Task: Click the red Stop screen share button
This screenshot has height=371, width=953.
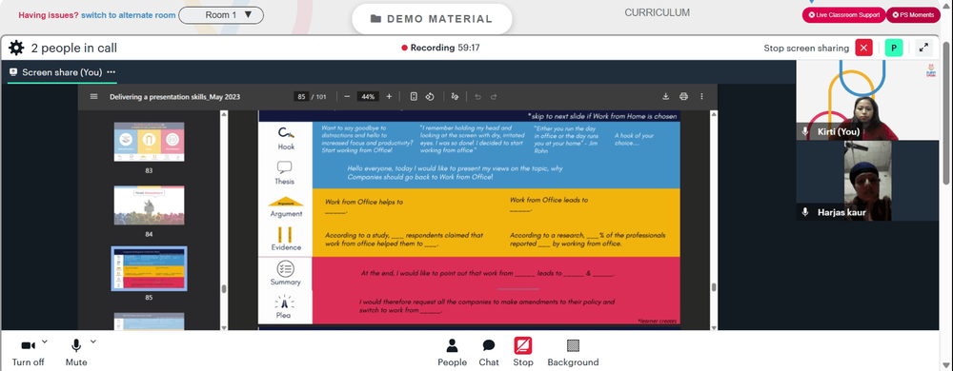Action: coord(522,353)
